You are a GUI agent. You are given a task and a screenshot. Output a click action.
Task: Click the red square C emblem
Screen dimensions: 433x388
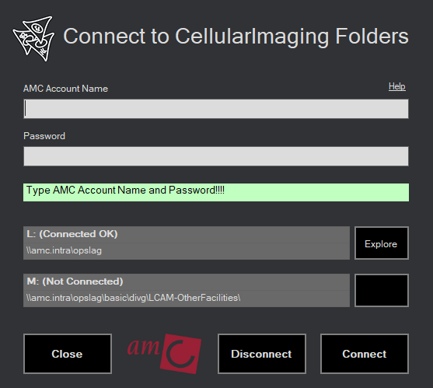pyautogui.click(x=181, y=354)
